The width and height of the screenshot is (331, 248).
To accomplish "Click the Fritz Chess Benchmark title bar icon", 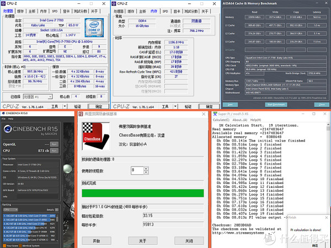I will [x=81, y=114].
